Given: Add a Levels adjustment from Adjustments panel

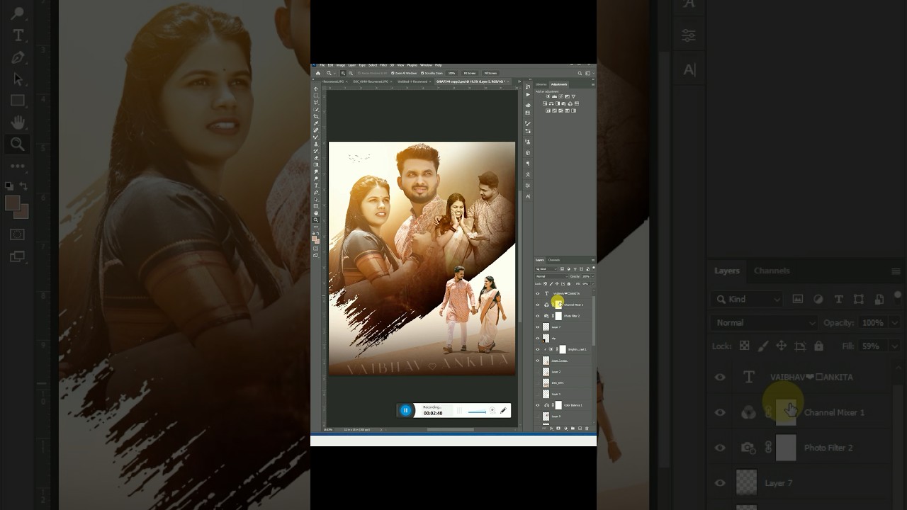Looking at the screenshot, I should [554, 96].
